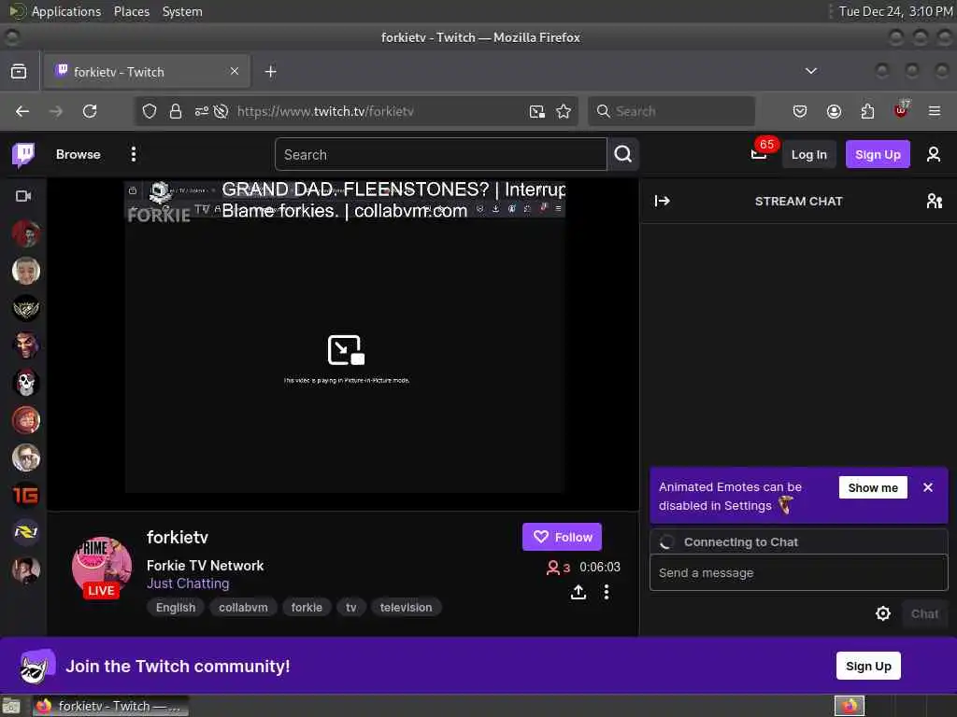This screenshot has width=957, height=717.
Task: Open the site permissions icon in the address bar
Action: pos(202,111)
